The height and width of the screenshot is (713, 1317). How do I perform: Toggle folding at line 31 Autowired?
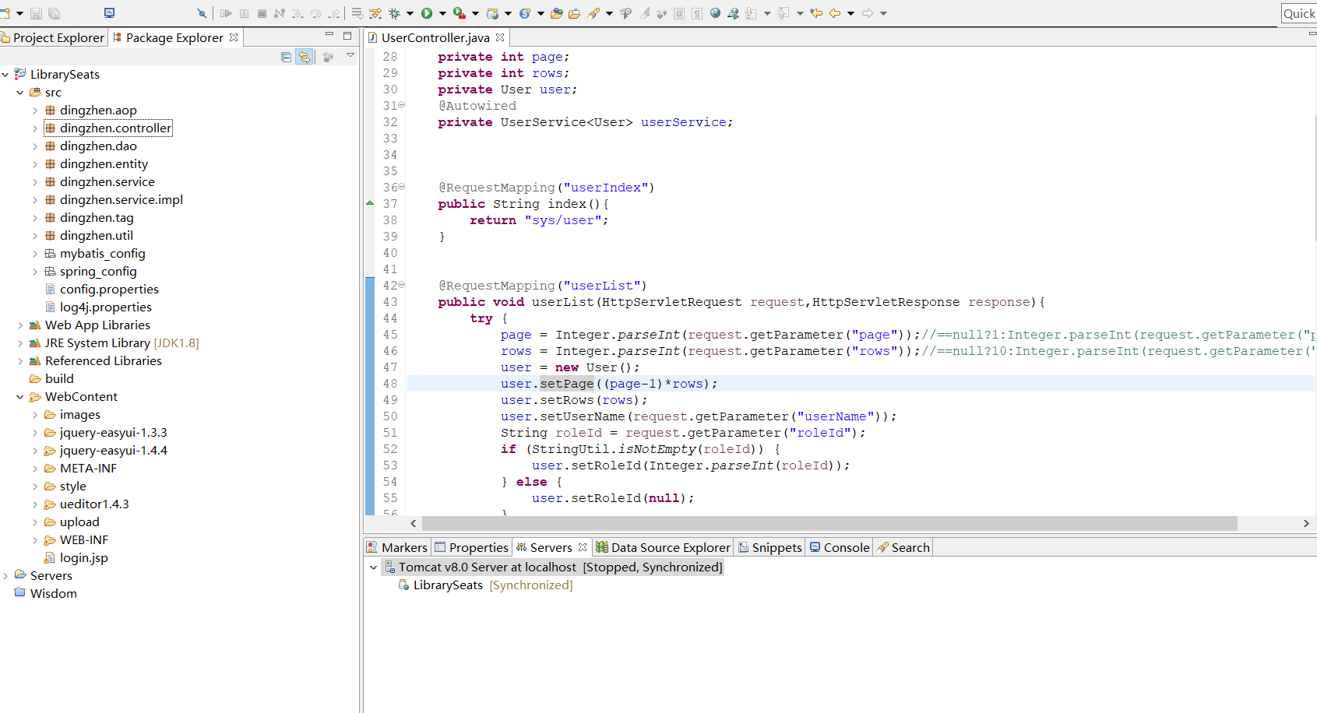(x=402, y=105)
